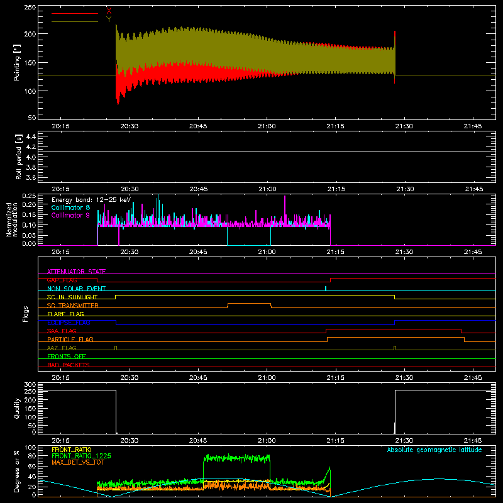The width and height of the screenshot is (503, 503).
Task: Click the 20:45 label under the Flags plot
Action: pyautogui.click(x=198, y=378)
